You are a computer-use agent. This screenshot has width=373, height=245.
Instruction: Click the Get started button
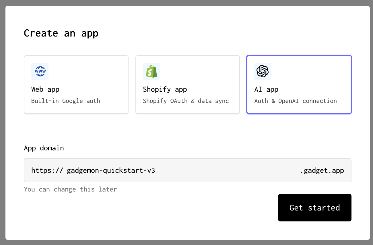(315, 208)
